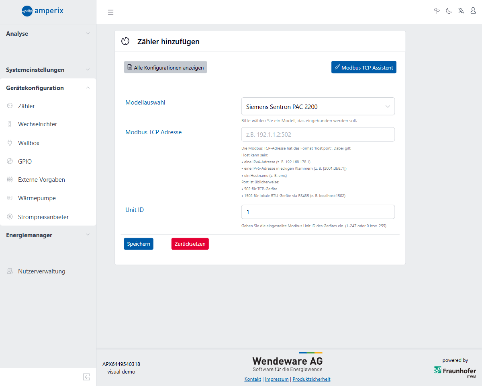
Task: Toggle dark mode moon icon
Action: coord(449,11)
